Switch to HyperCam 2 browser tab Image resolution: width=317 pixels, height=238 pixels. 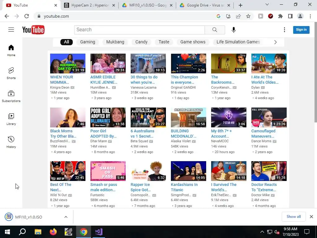89,5
